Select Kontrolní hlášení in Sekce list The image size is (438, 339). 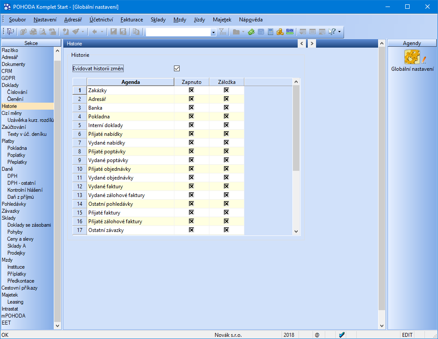point(25,190)
